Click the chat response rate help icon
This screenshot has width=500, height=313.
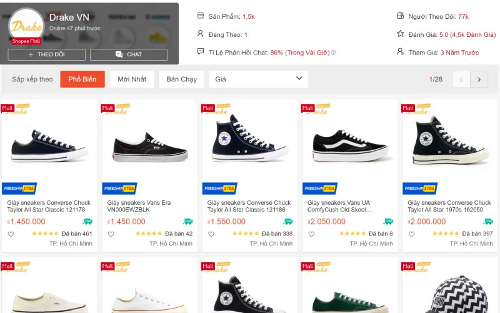click(333, 53)
